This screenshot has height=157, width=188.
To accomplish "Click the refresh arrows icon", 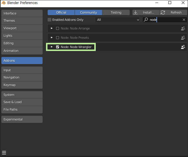I will 163,12.
